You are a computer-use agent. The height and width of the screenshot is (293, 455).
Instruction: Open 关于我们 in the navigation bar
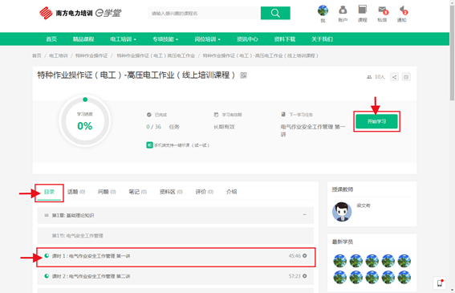coord(322,39)
